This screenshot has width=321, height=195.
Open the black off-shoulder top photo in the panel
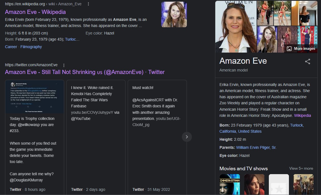coord(305,13)
